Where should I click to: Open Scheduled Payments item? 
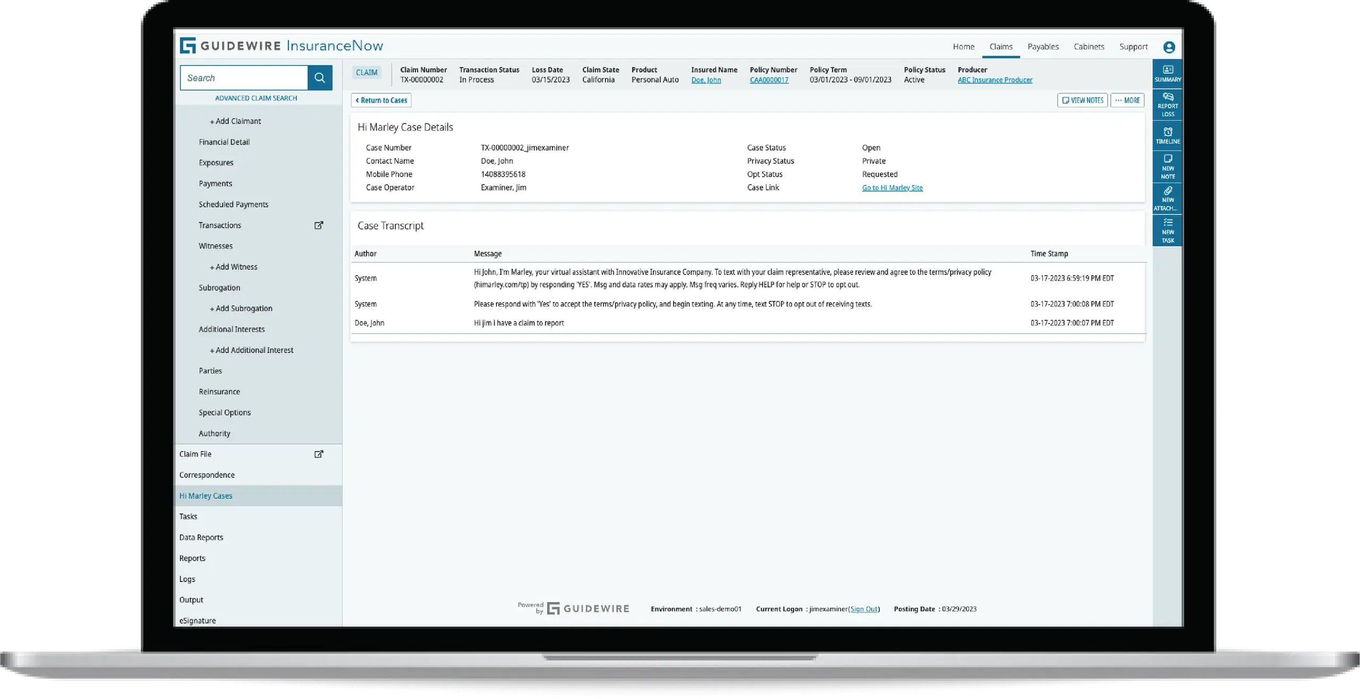coord(233,204)
